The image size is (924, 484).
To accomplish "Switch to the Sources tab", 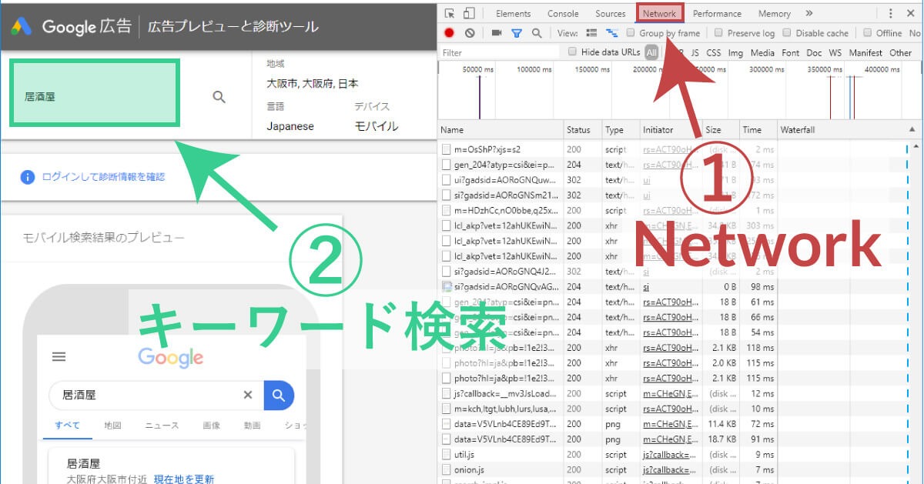I will [611, 13].
